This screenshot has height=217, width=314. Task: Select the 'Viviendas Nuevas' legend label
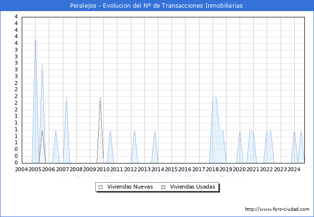(130, 187)
